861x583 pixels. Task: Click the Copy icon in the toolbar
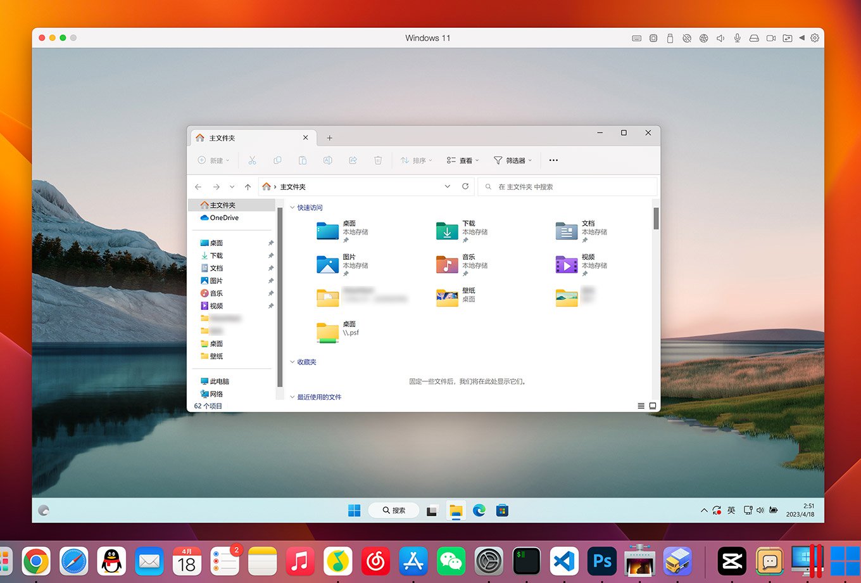click(277, 160)
